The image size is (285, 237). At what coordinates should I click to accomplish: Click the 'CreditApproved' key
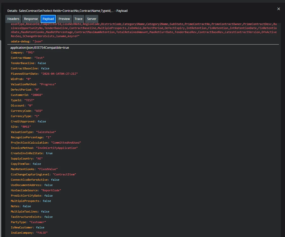click(23, 121)
